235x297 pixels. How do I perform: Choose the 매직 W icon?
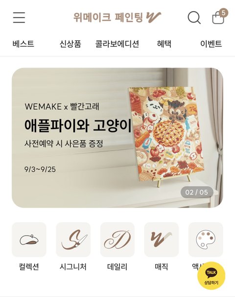point(162,240)
